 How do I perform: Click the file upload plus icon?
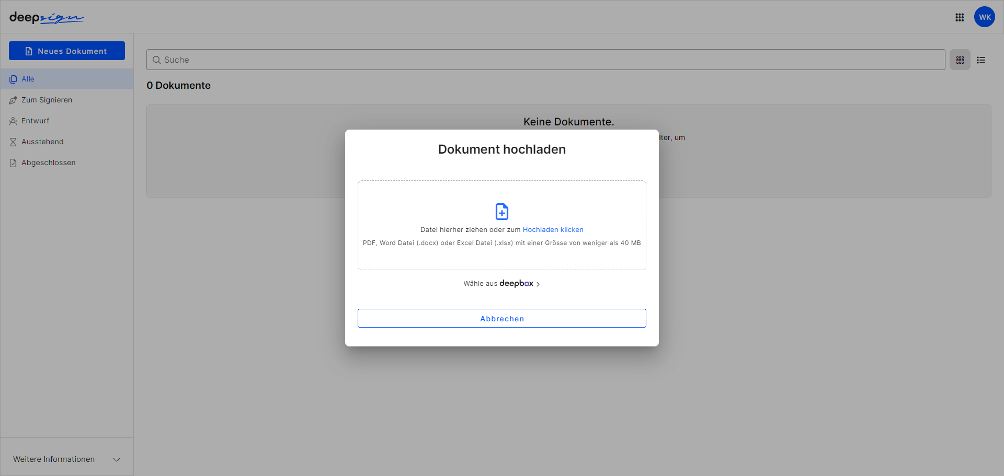[x=501, y=211]
